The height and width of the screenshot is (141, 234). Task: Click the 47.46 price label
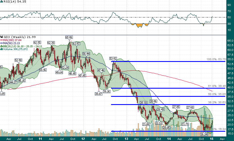pyautogui.click(x=101, y=70)
